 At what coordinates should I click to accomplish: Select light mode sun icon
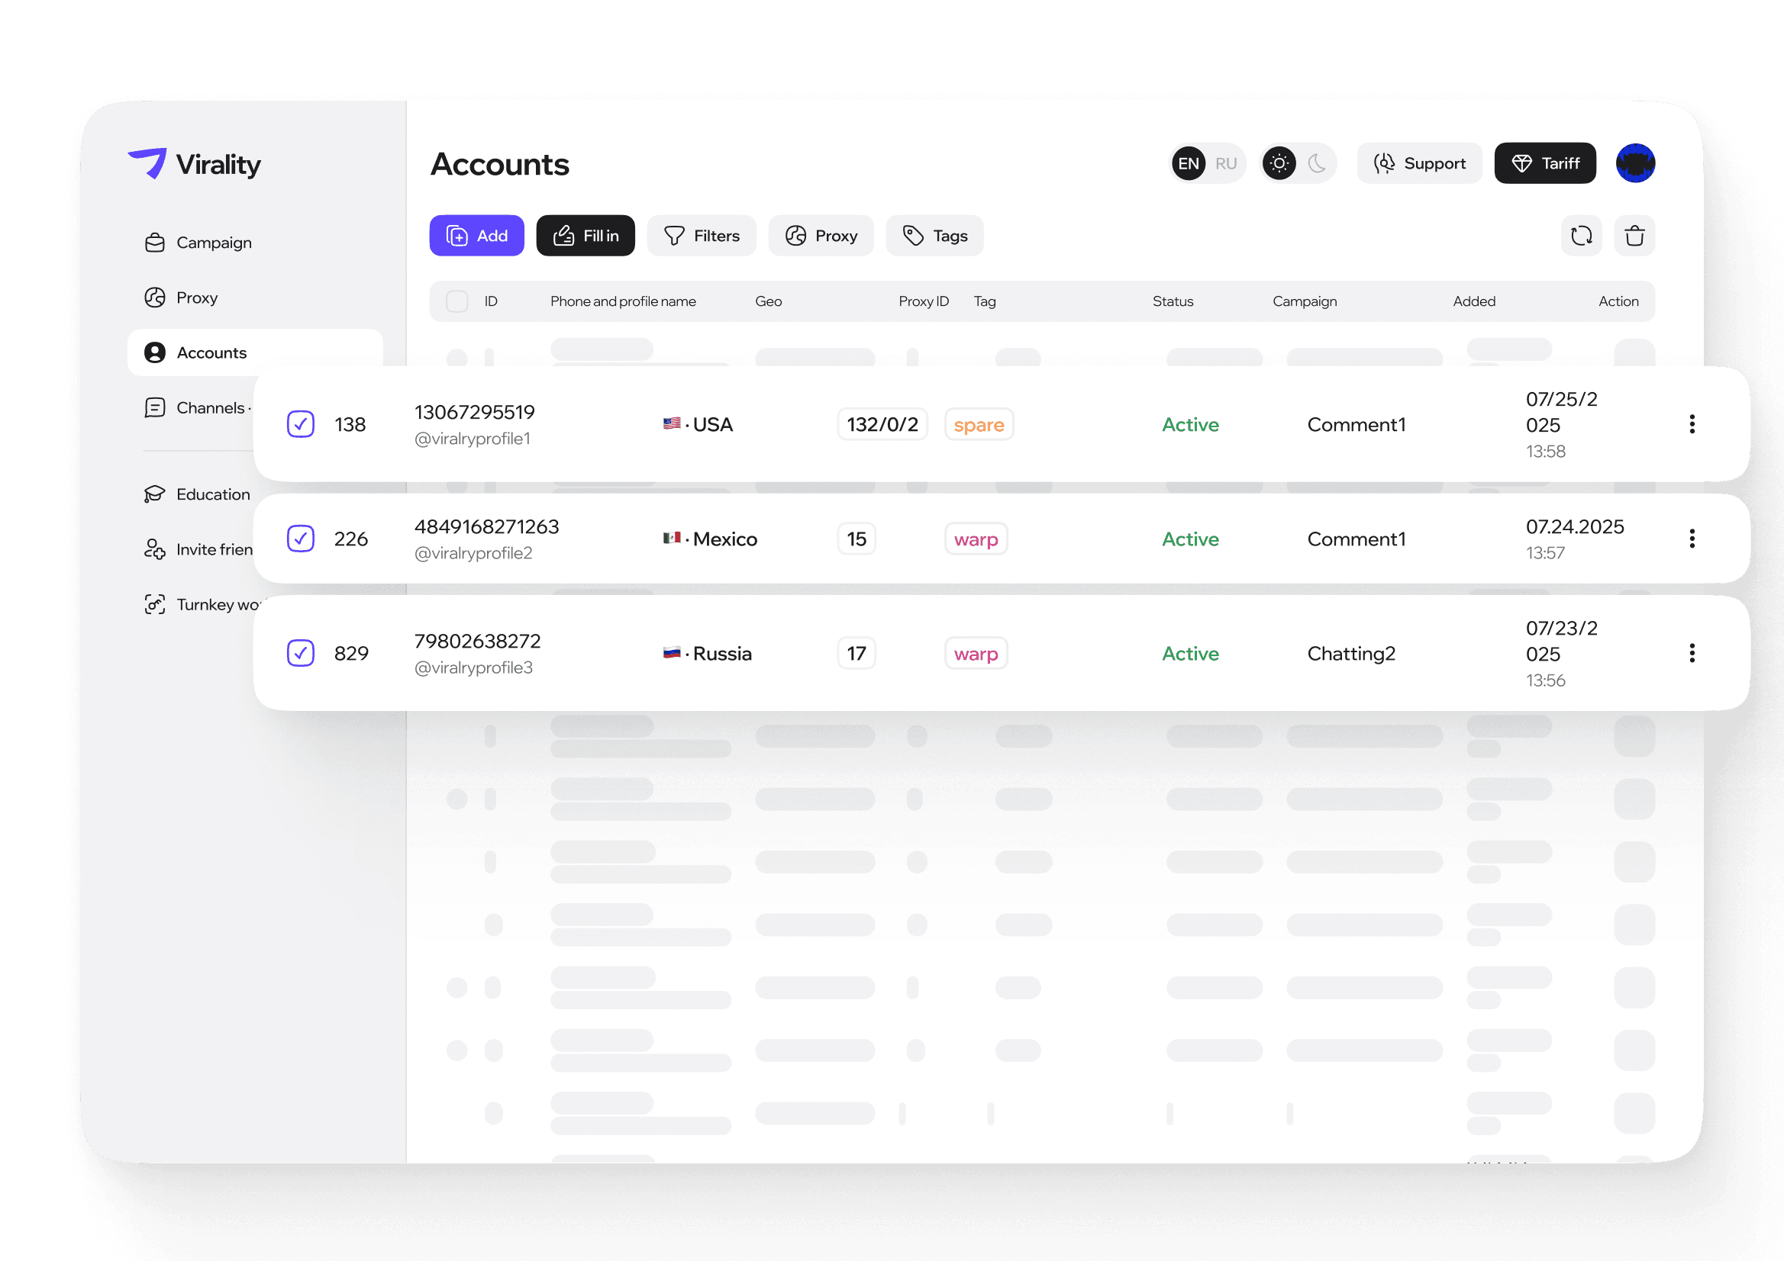[1279, 163]
